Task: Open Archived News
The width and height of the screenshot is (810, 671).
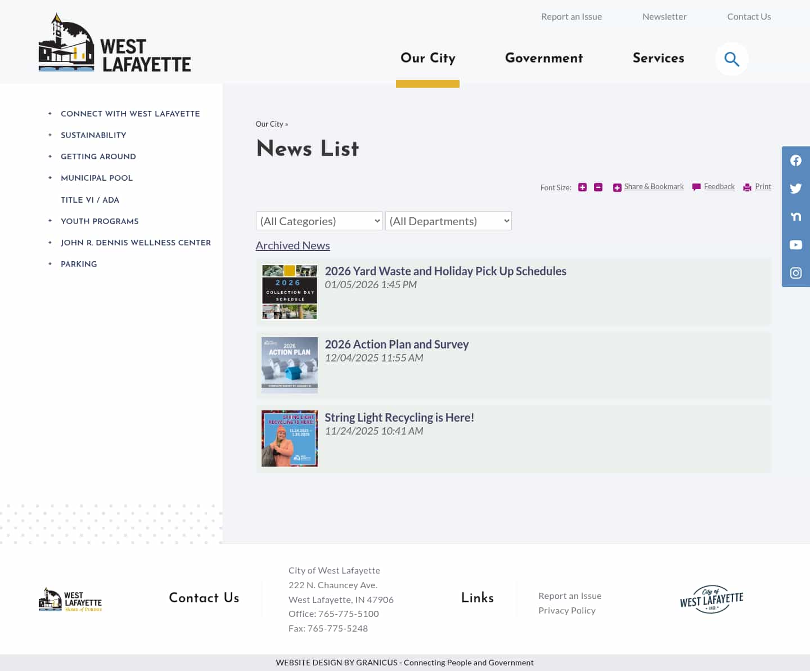Action: click(x=292, y=245)
